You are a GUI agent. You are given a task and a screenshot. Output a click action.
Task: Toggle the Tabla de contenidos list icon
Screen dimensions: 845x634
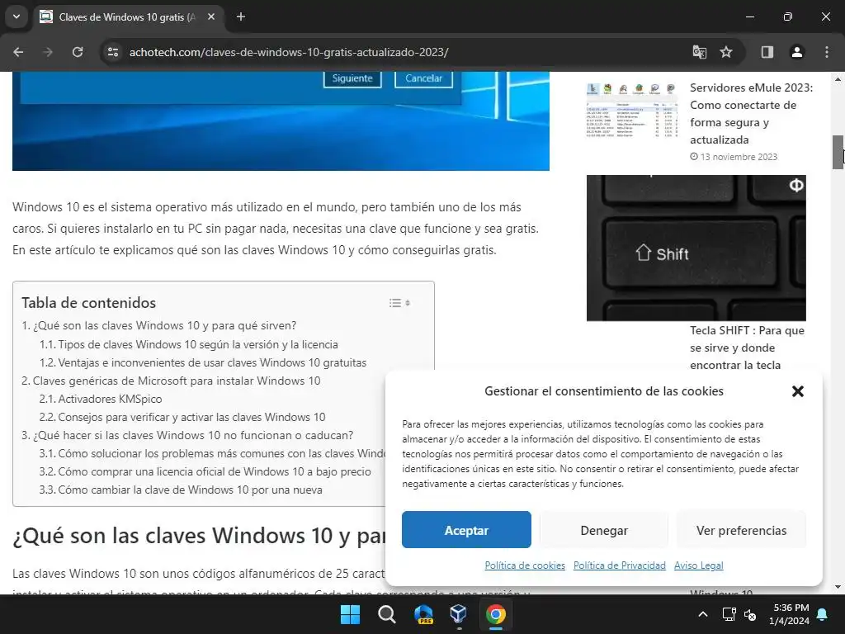pyautogui.click(x=400, y=303)
